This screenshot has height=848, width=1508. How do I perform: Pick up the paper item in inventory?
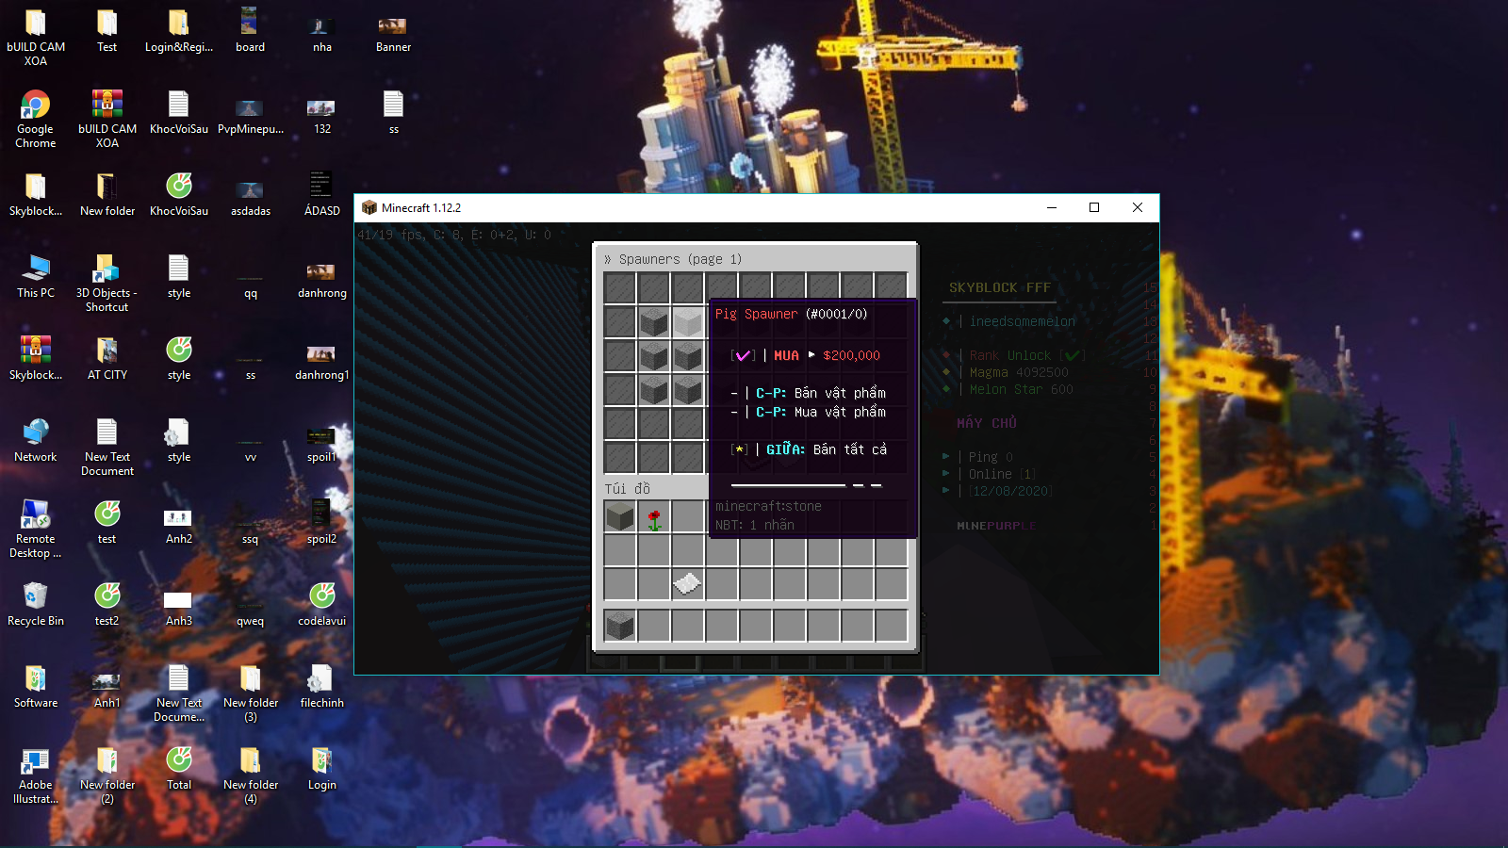click(687, 584)
